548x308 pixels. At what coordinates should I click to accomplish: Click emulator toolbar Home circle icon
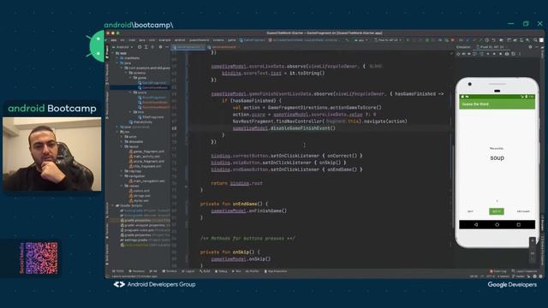[x=494, y=54]
